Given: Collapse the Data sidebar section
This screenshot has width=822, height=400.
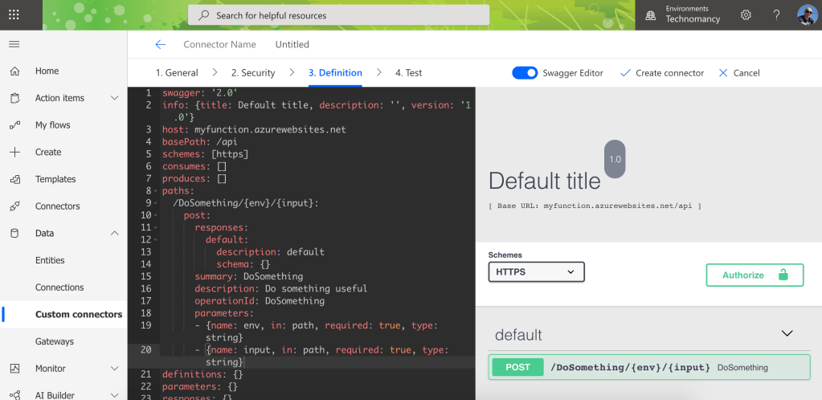Looking at the screenshot, I should click(x=114, y=233).
